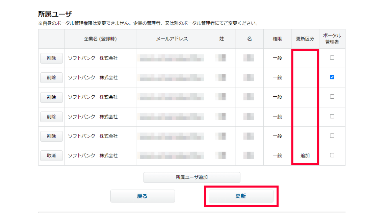389x219 pixels.
Task: Hit 削除 button in the fifth row
Action: click(x=51, y=136)
